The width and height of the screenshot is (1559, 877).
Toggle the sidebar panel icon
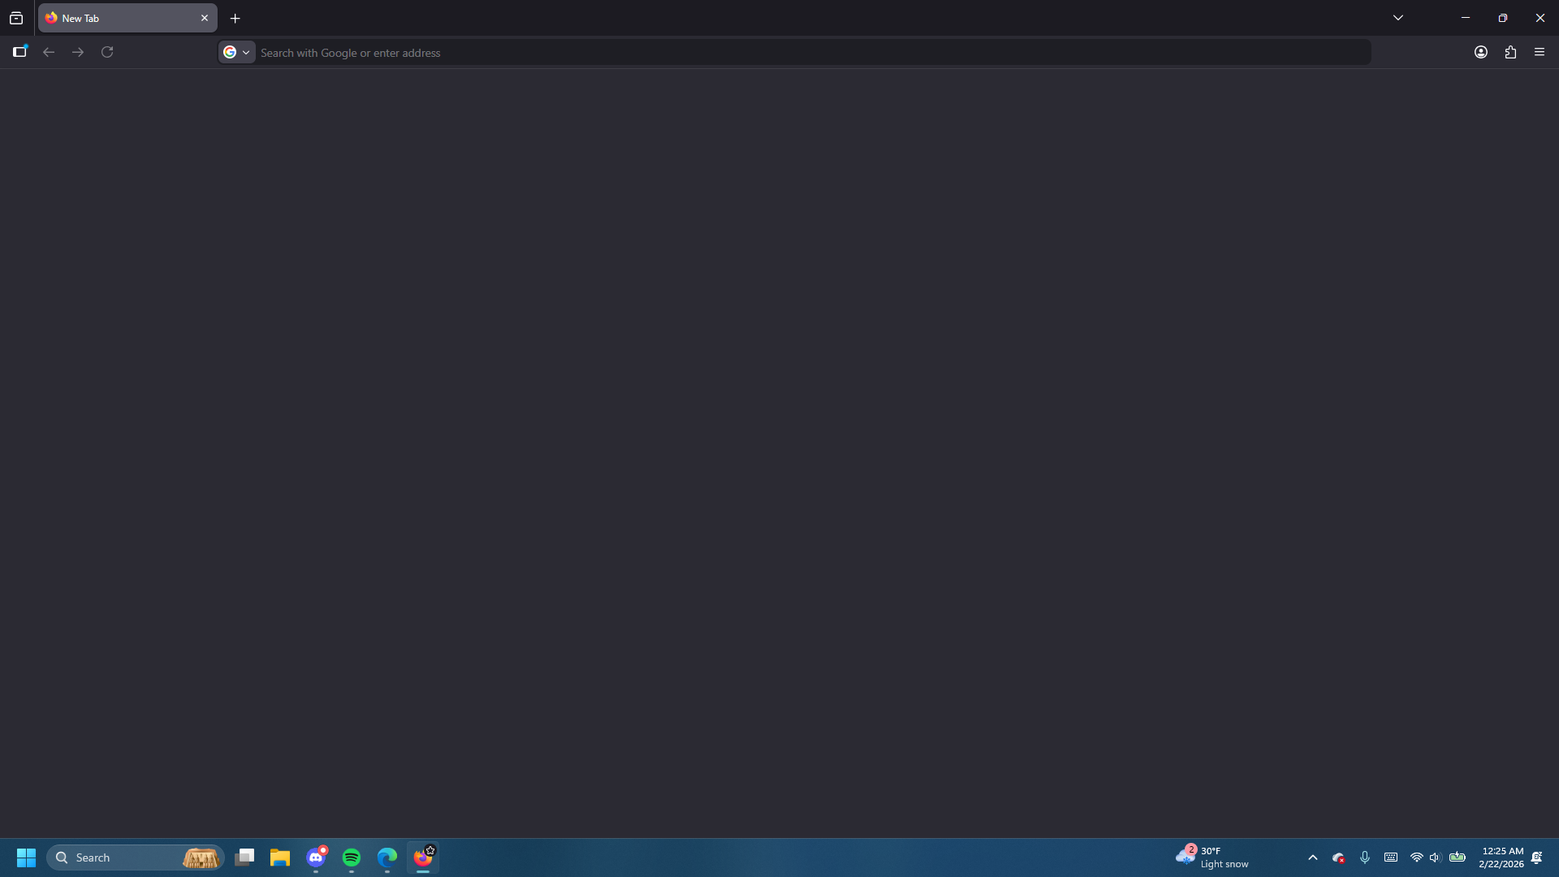19,52
